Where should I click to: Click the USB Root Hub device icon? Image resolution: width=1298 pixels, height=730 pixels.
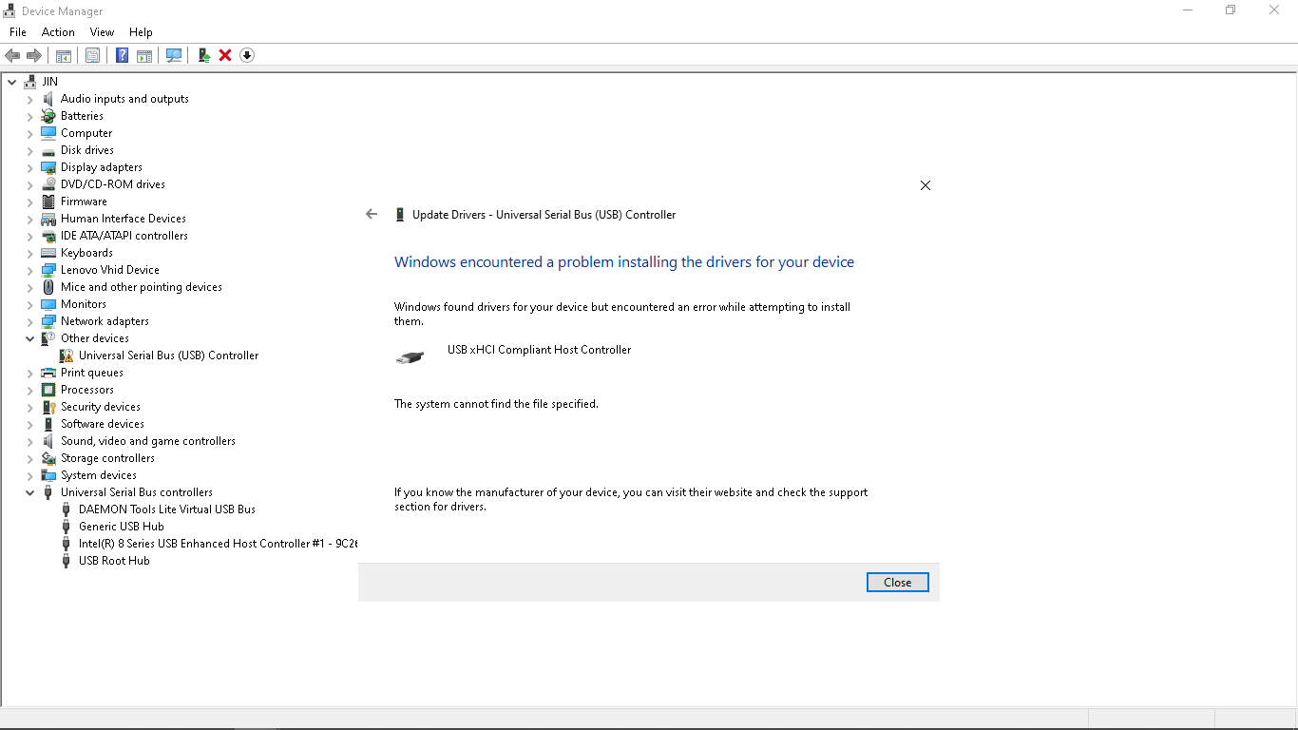[67, 561]
